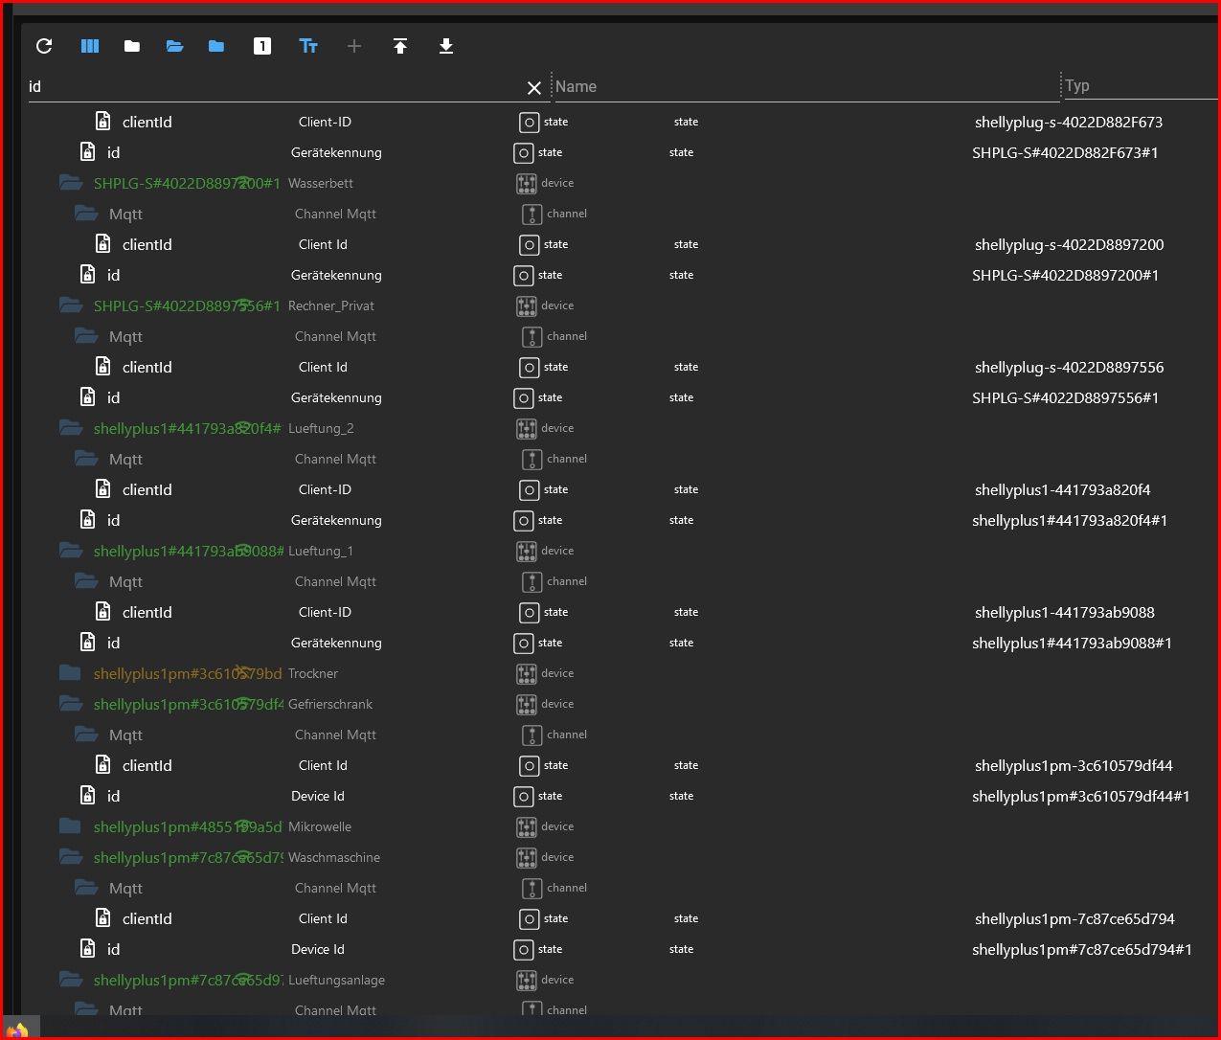This screenshot has height=1040, width=1221.
Task: Click the file icon of Rechner_Privat's clientId
Action: point(102,366)
